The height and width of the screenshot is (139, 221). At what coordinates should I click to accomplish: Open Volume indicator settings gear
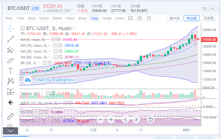(x=48, y=93)
